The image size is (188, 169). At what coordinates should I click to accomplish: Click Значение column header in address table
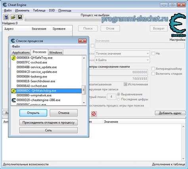[x=111, y=122]
